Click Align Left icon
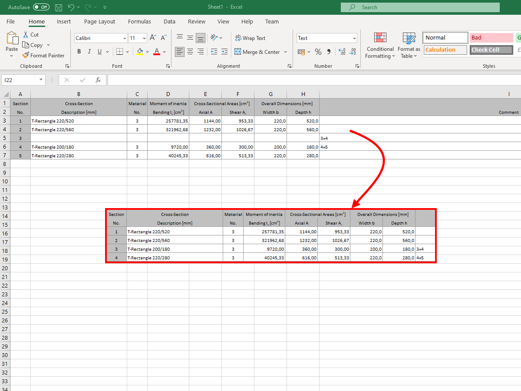Screen dimensions: 521x391 click(x=180, y=52)
